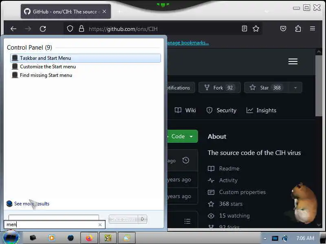The width and height of the screenshot is (326, 244).
Task: Open the monitor icon in system tray
Action: click(x=275, y=238)
